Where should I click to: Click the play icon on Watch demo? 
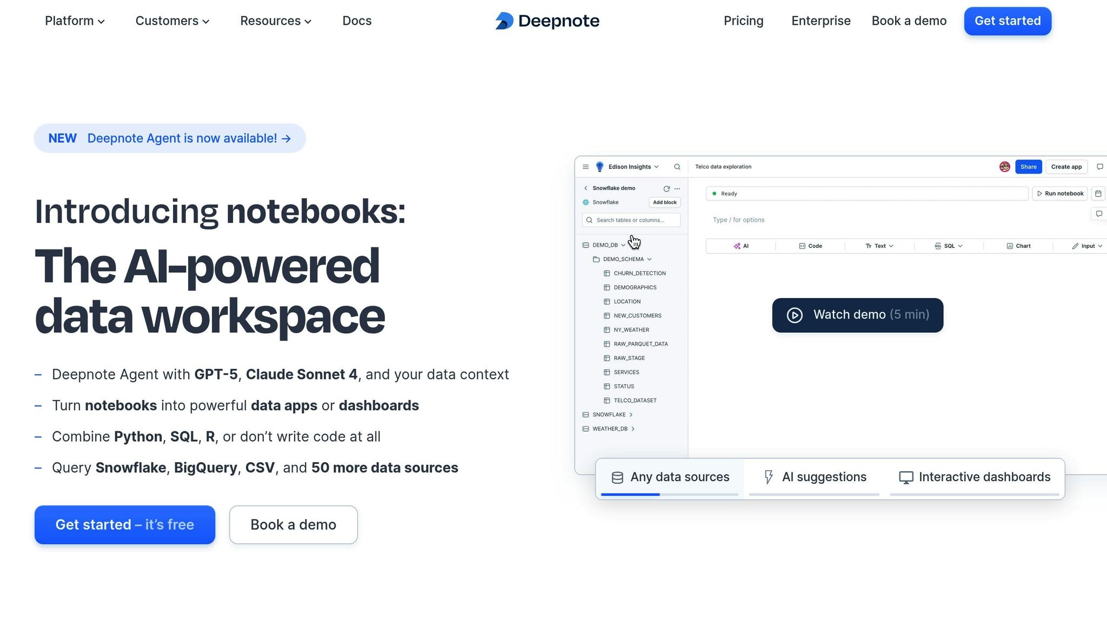click(795, 315)
